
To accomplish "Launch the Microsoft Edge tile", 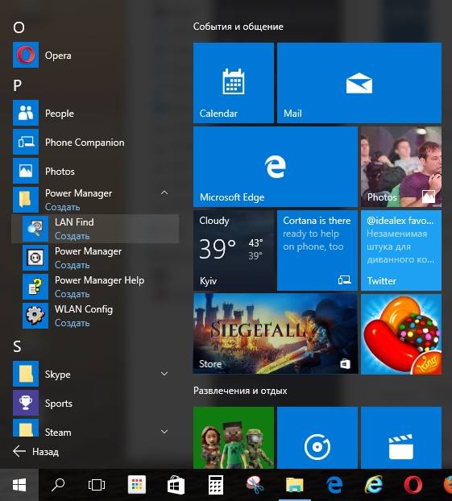I will click(276, 167).
